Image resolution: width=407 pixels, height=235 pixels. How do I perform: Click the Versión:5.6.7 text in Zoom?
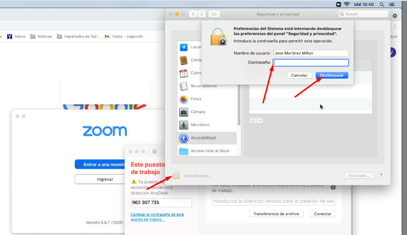[104, 222]
